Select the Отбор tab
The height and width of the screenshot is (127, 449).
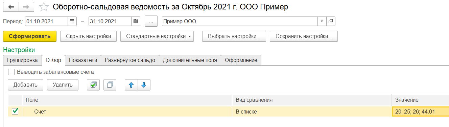click(53, 60)
